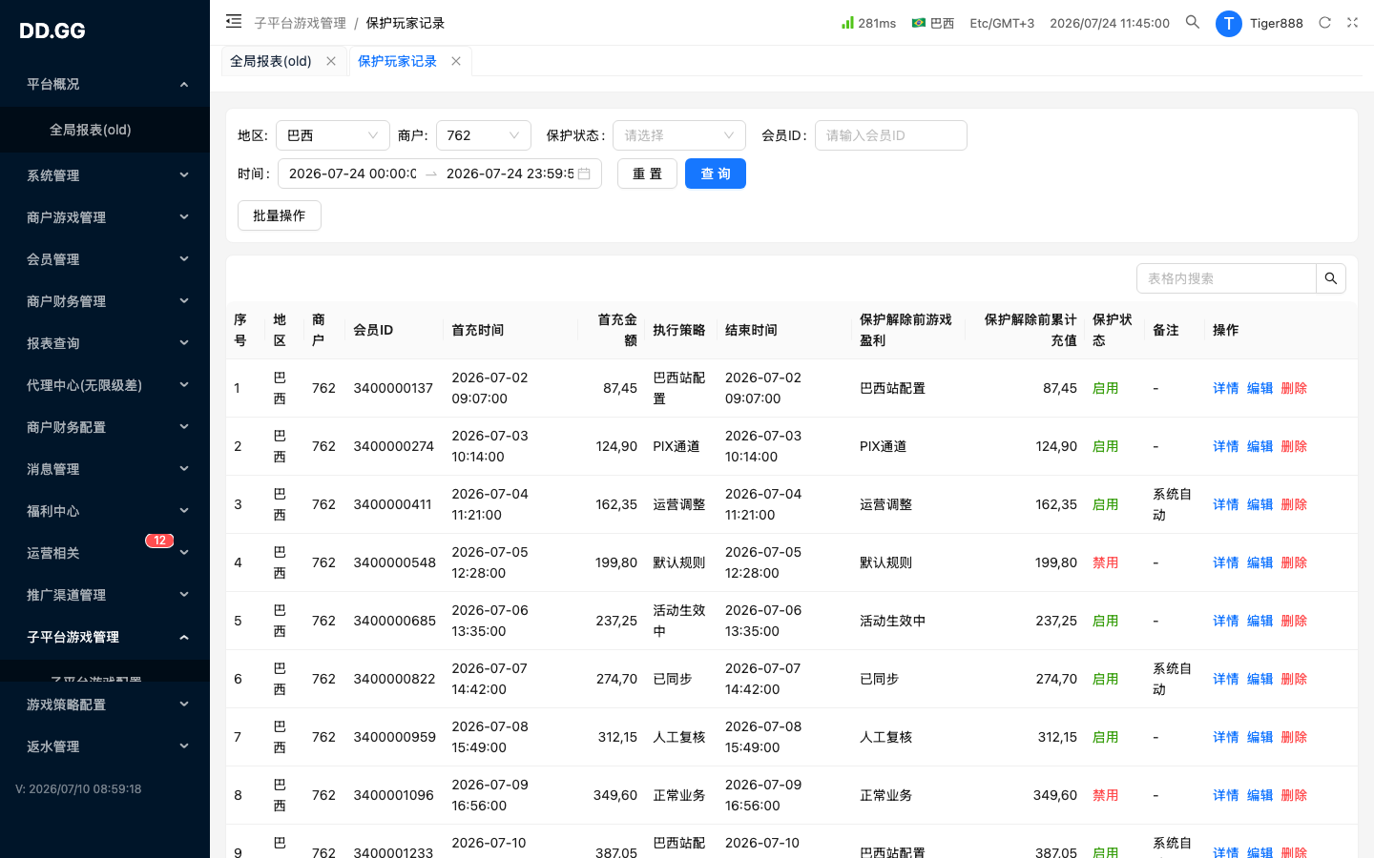
Task: Focus the 会员ID input field
Action: [891, 135]
